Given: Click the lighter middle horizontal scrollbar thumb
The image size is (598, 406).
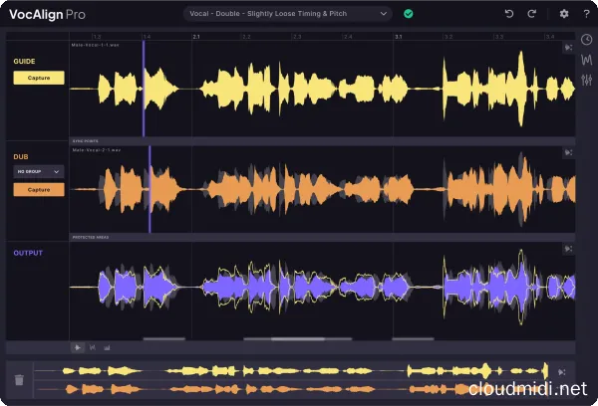Looking at the screenshot, I should click(x=298, y=338).
